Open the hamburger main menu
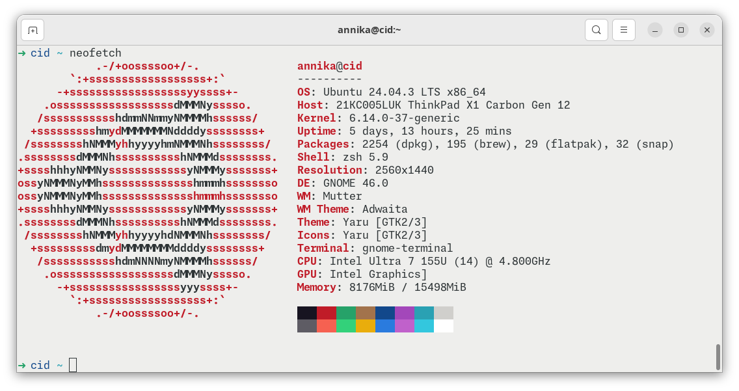 point(623,30)
